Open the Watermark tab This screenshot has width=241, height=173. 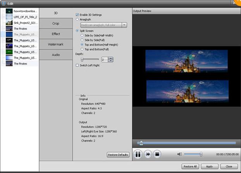56,44
